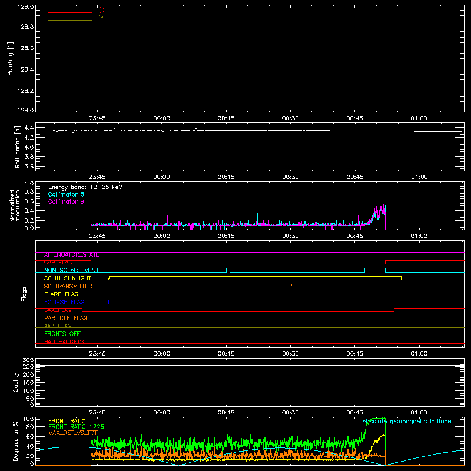Click the short NON_SOLAR_EVENT pulse near 00:15
Image resolution: width=471 pixels, height=471 pixels.
click(x=228, y=270)
